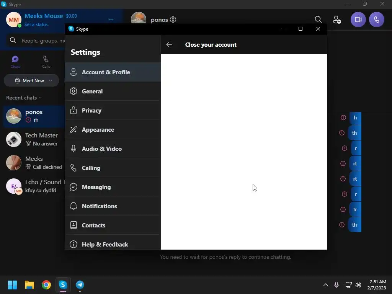Open Calling settings section

113,168
